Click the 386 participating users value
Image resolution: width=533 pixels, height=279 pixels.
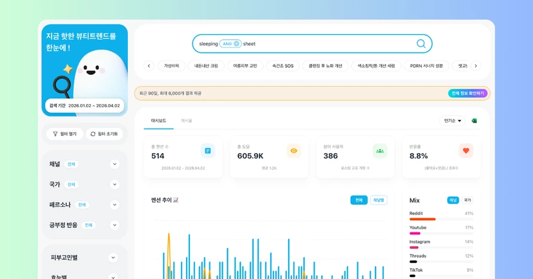pos(330,156)
